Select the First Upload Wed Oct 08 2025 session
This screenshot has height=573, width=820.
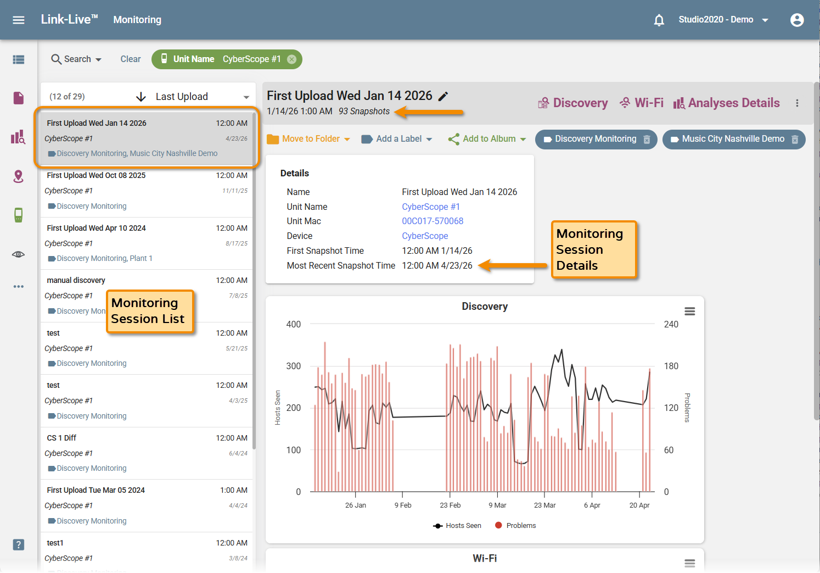coord(147,191)
